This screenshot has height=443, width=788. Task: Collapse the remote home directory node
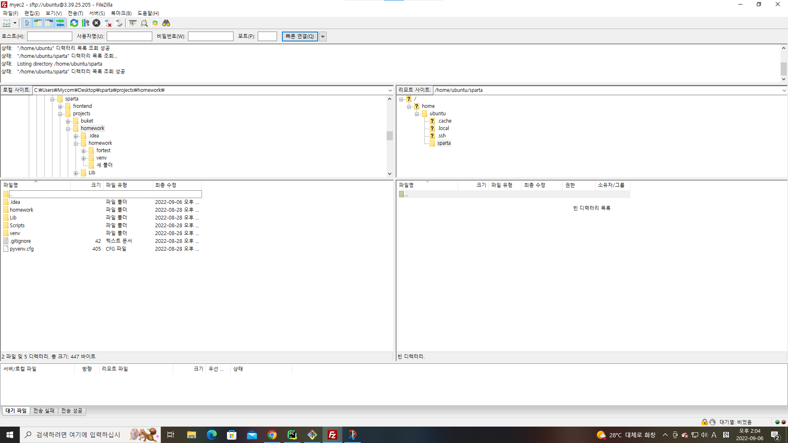[x=409, y=107]
